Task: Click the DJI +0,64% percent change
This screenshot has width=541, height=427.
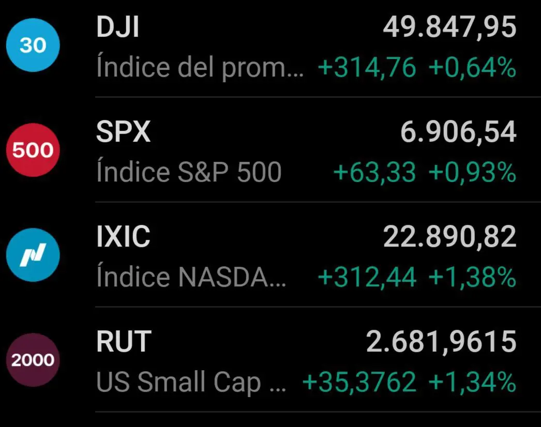Action: pyautogui.click(x=472, y=68)
